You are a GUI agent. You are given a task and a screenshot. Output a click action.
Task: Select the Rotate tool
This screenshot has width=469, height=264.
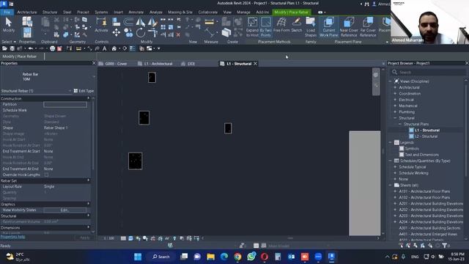pos(140,32)
